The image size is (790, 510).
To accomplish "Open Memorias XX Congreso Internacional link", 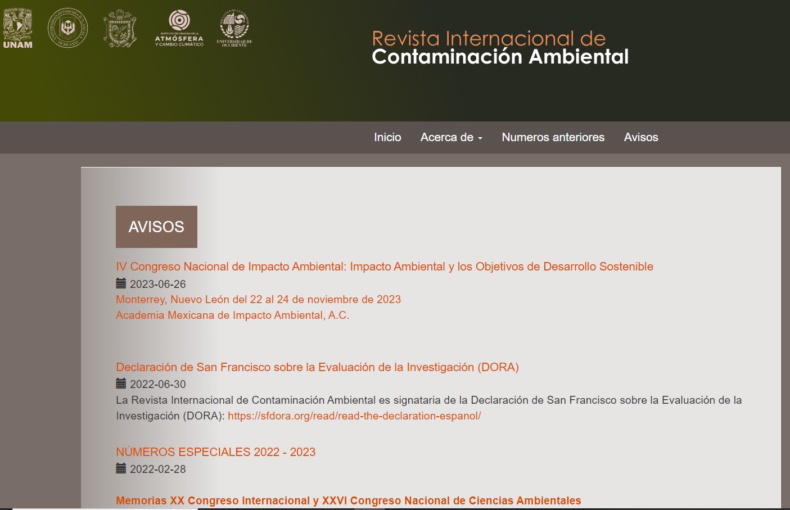I will click(x=348, y=500).
